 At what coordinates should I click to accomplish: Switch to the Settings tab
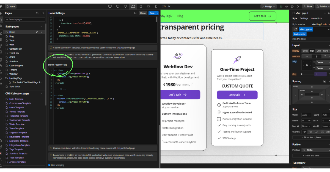(304, 18)
